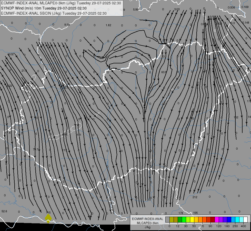Click the map value 5.99
The width and height of the screenshot is (251, 231).
pos(136,9)
